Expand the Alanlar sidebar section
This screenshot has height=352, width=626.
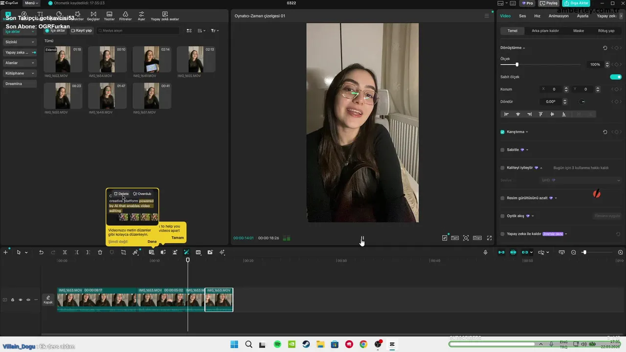pyautogui.click(x=20, y=63)
